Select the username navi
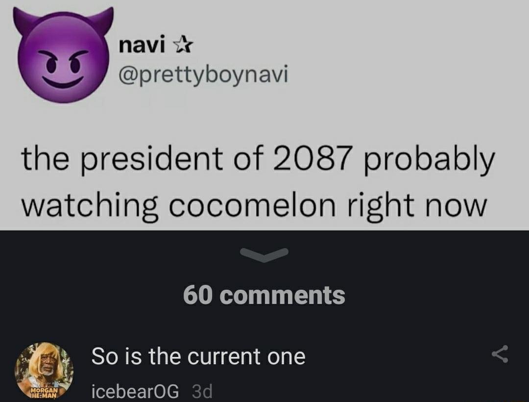This screenshot has height=402, width=529. tap(142, 45)
